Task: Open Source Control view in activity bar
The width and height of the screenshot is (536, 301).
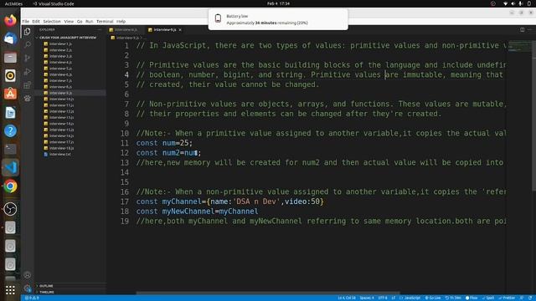Action: click(28, 58)
